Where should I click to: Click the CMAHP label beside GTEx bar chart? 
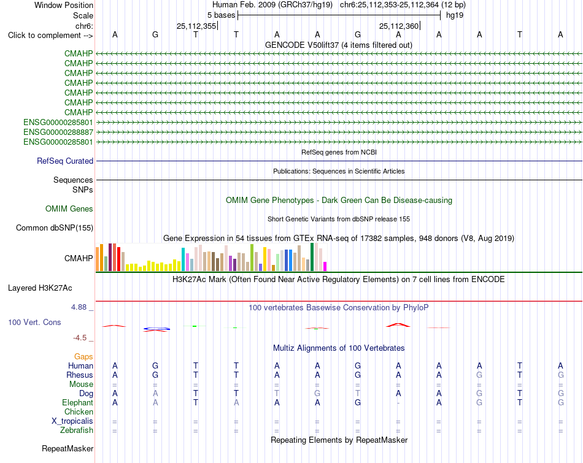coord(79,258)
